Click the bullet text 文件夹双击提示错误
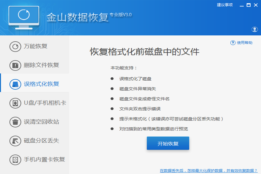Screen dimensions: 261x174 pyautogui.click(x=140, y=109)
